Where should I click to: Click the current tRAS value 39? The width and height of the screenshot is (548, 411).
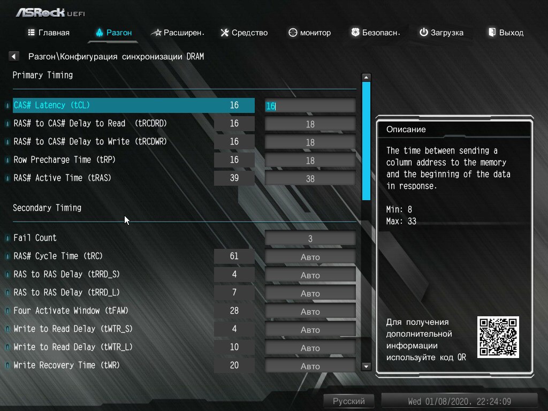point(234,178)
